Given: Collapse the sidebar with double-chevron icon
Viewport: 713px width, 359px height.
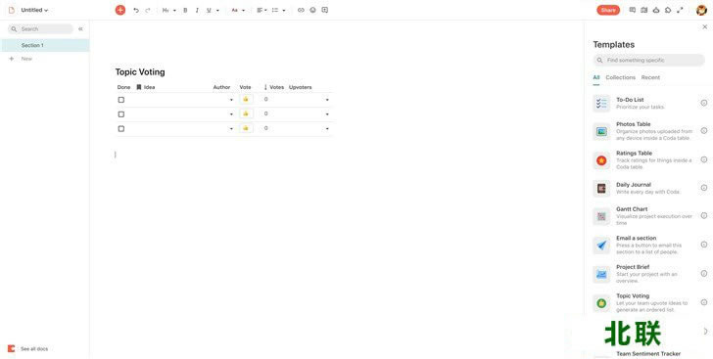Looking at the screenshot, I should pyautogui.click(x=80, y=29).
